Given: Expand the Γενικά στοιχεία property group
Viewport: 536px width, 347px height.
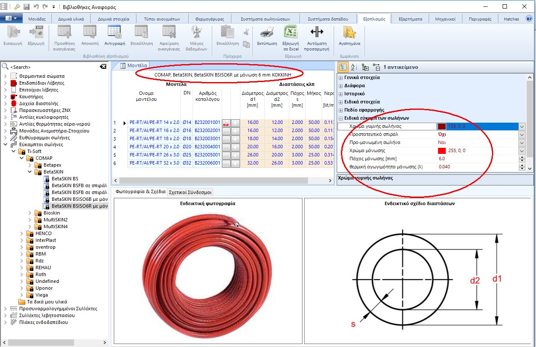Looking at the screenshot, I should 341,78.
